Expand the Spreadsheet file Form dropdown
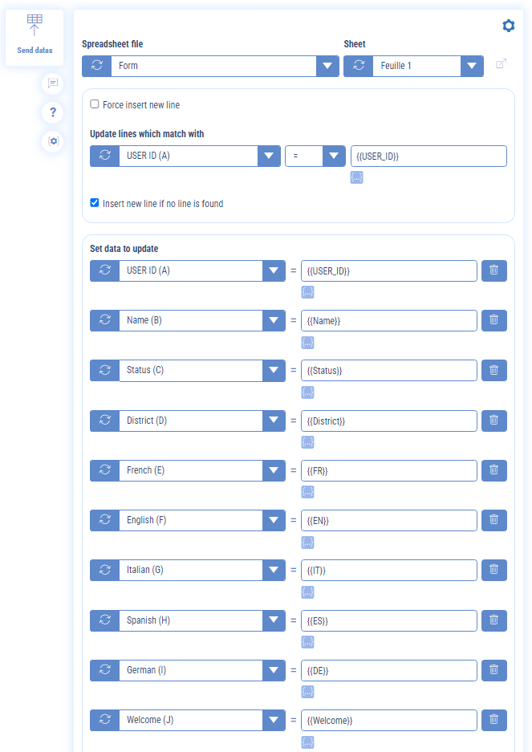This screenshot has height=752, width=532. [327, 66]
